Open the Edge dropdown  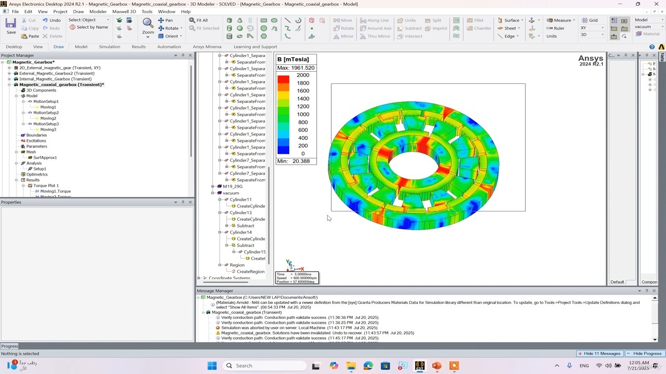pos(518,36)
